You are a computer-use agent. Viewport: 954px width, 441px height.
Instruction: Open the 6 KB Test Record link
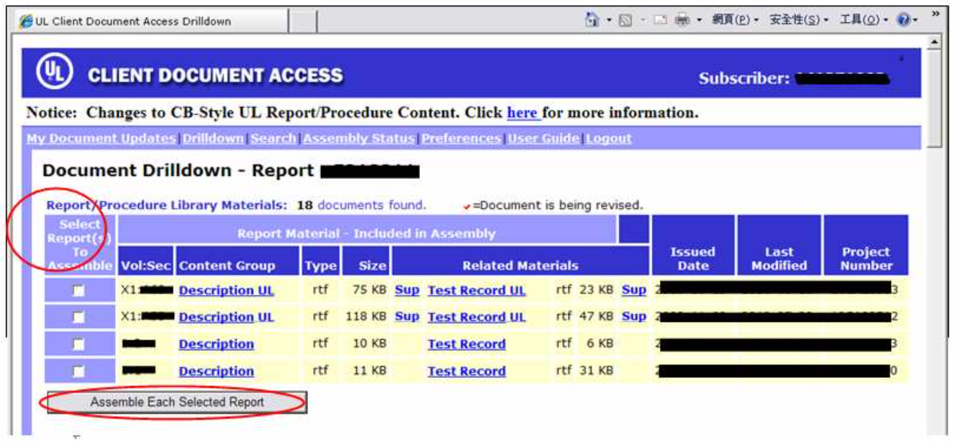(x=467, y=344)
